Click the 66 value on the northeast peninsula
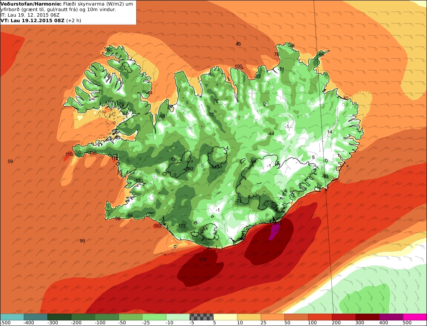The image size is (427, 326). click(322, 54)
